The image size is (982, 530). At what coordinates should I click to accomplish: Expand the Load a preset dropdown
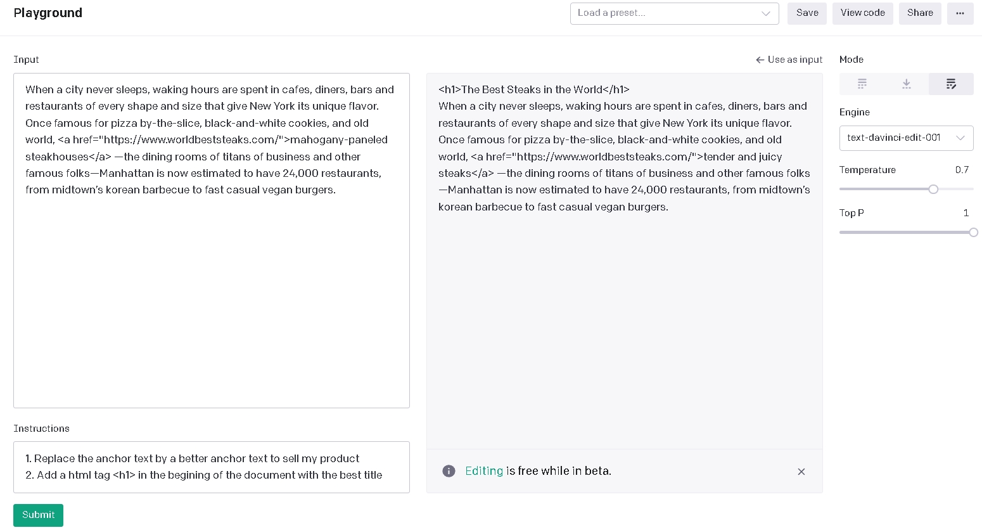[x=665, y=13]
